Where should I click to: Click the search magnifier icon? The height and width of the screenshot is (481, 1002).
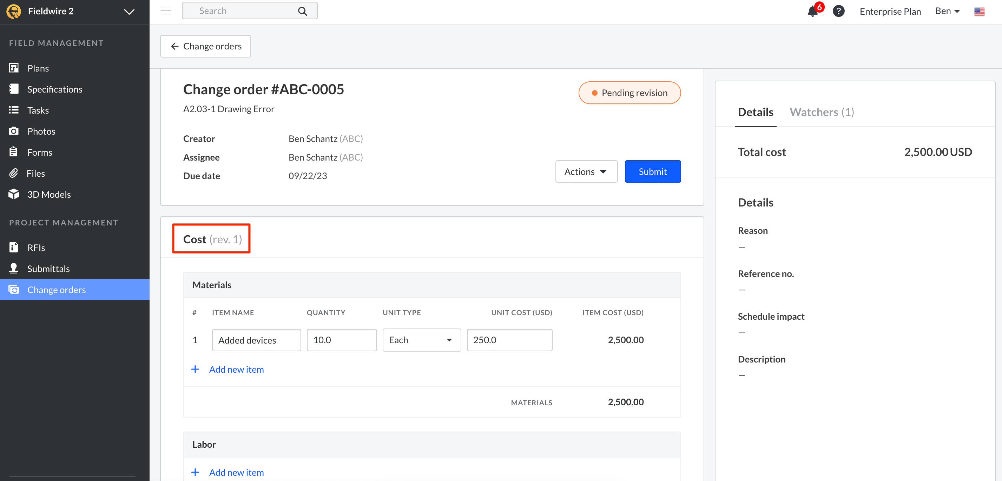[x=302, y=11]
